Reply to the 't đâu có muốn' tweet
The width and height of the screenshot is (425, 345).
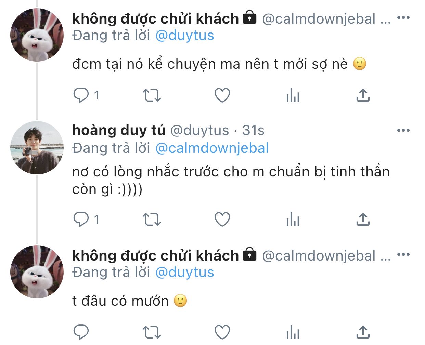click(81, 332)
